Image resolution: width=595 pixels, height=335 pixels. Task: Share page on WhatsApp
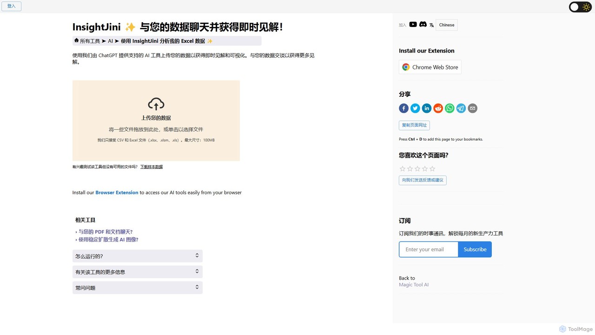[450, 108]
